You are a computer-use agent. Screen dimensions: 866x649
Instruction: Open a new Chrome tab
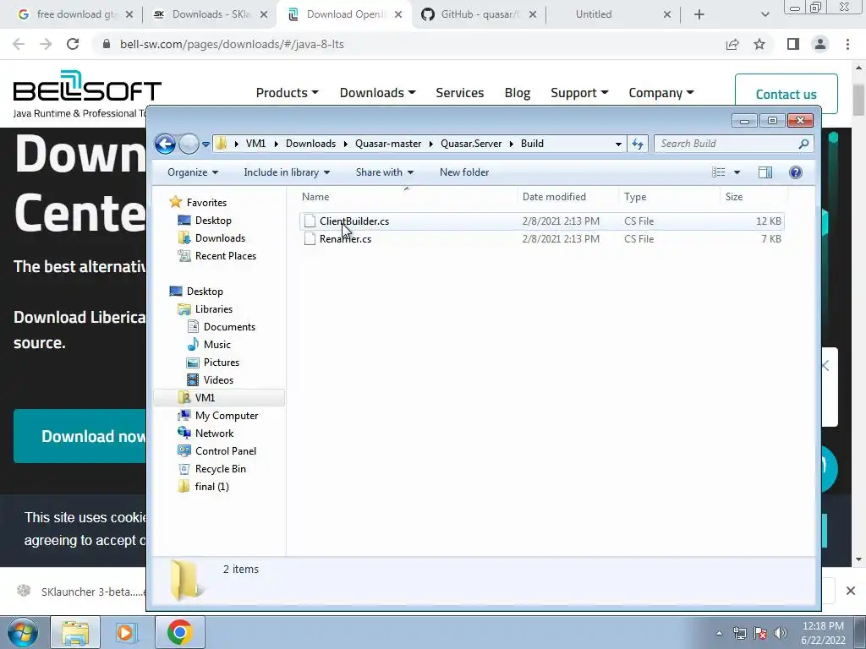pos(699,15)
